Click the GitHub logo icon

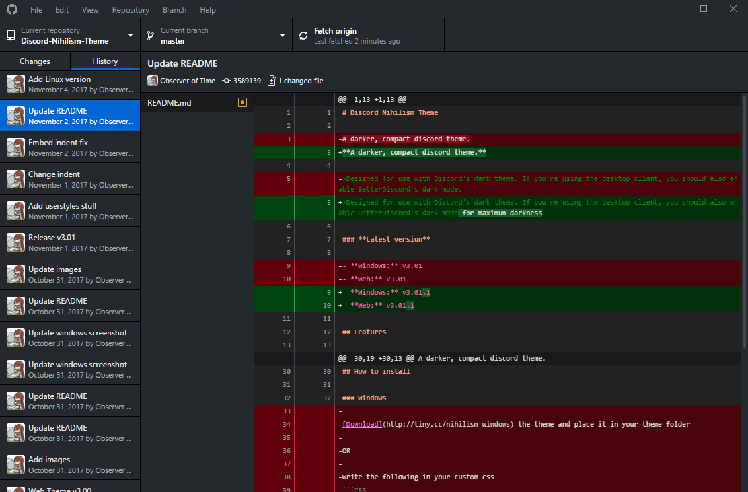click(x=11, y=9)
